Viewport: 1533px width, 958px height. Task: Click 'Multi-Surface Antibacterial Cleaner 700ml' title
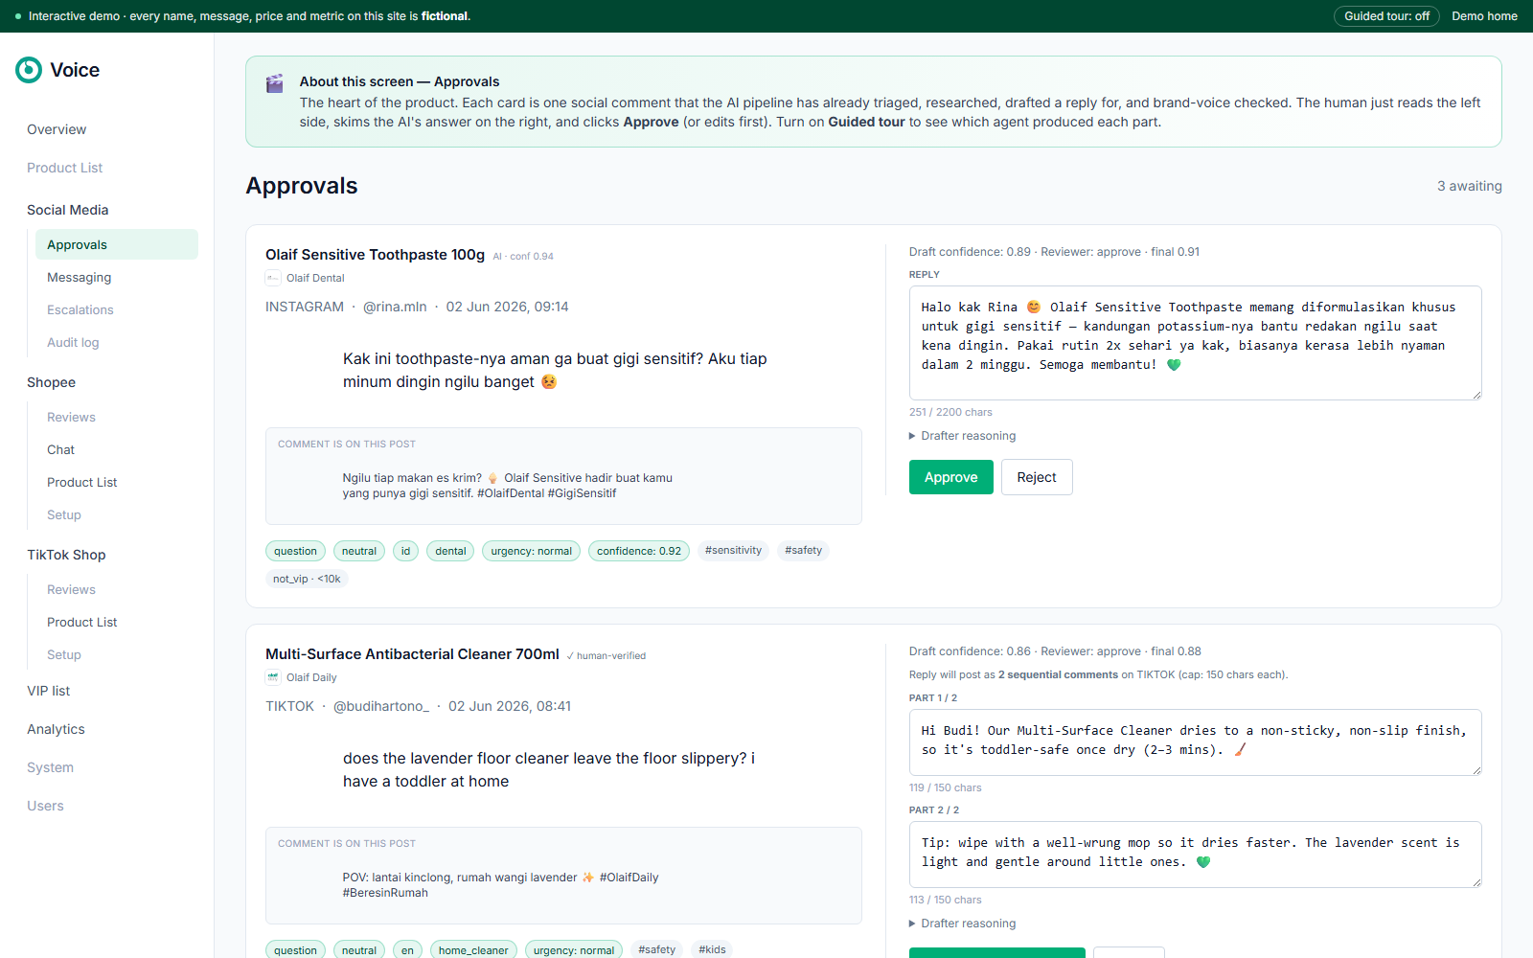pyautogui.click(x=412, y=654)
